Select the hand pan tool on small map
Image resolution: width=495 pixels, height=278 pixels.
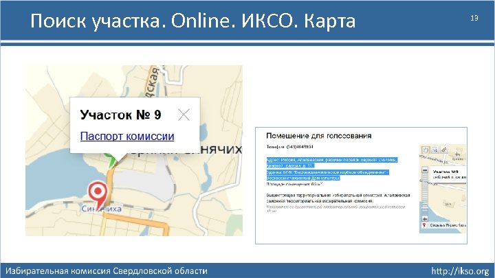pos(426,150)
